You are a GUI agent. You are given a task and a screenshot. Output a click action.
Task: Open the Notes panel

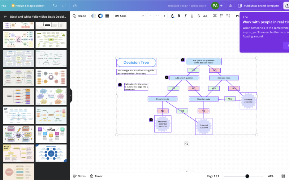coord(79,176)
